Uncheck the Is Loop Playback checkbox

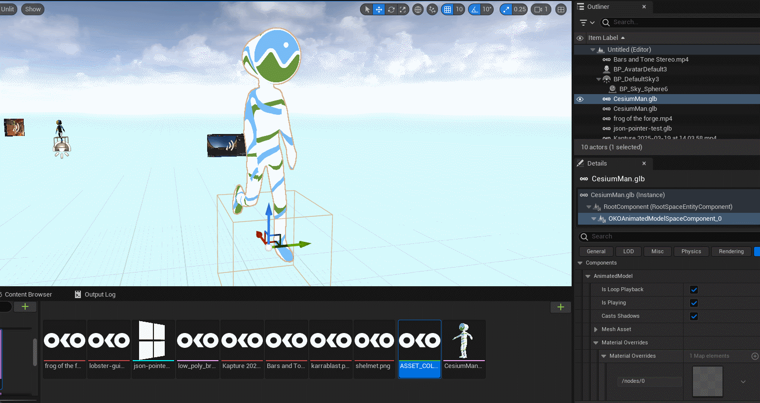[694, 290]
